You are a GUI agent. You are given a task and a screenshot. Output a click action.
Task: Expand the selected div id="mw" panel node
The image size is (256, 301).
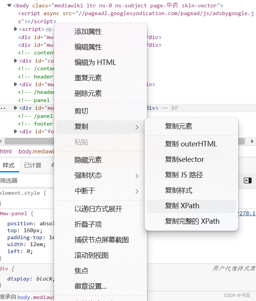pos(15,108)
